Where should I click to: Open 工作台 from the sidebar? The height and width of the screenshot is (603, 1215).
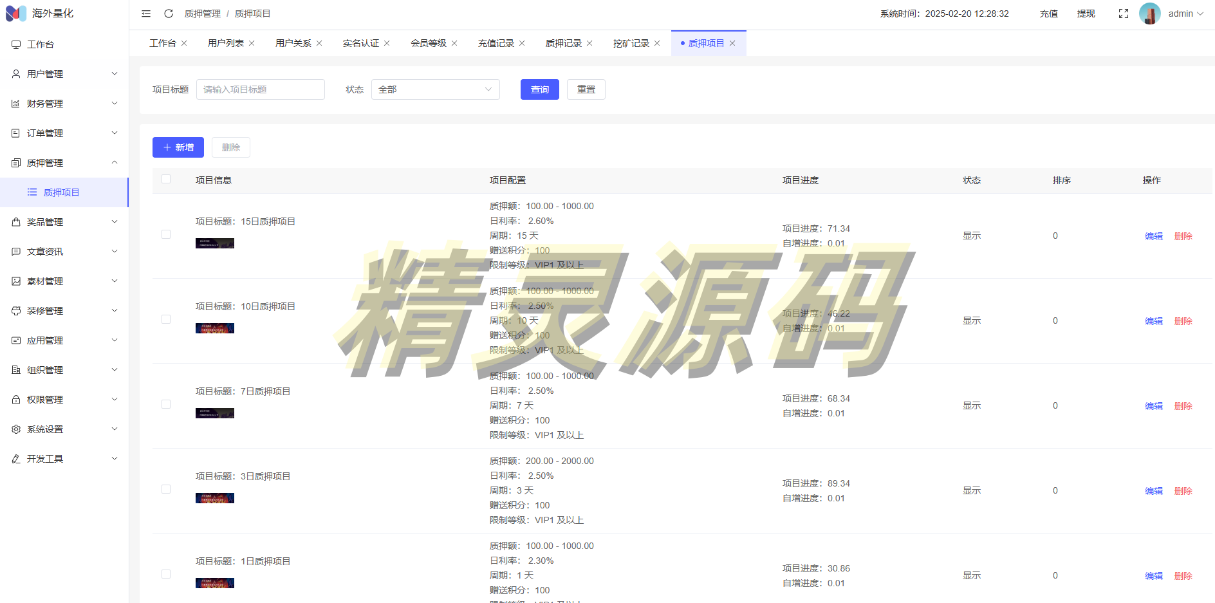[41, 44]
